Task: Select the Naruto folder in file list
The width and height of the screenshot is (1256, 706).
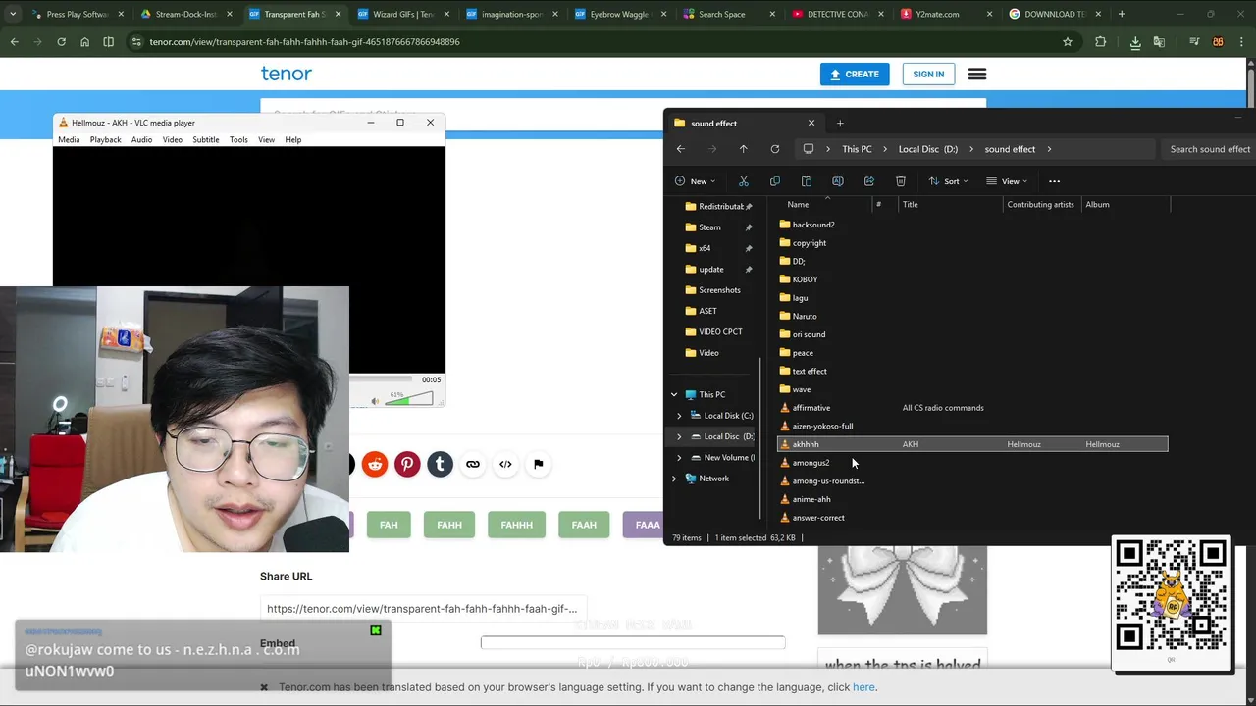Action: point(805,317)
